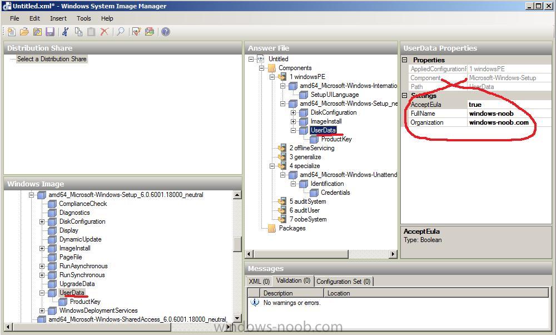Click the Open Answer File folder icon
The height and width of the screenshot is (335, 556).
[24, 32]
